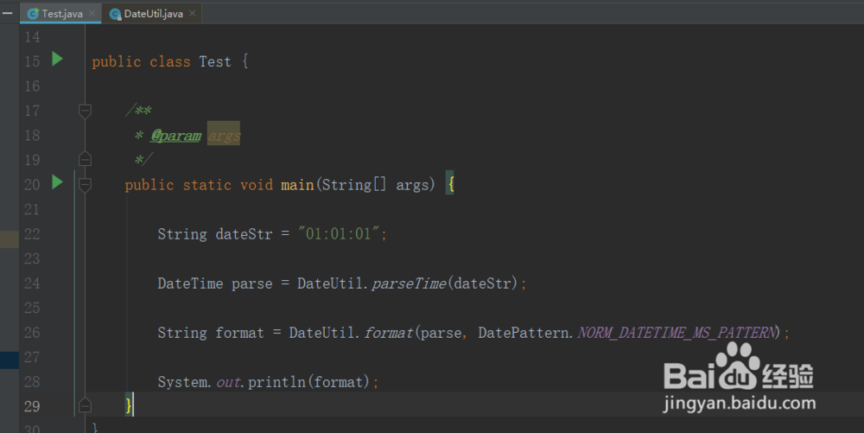864x433 pixels.
Task: Switch to the DateUtil.java tab
Action: (x=153, y=14)
